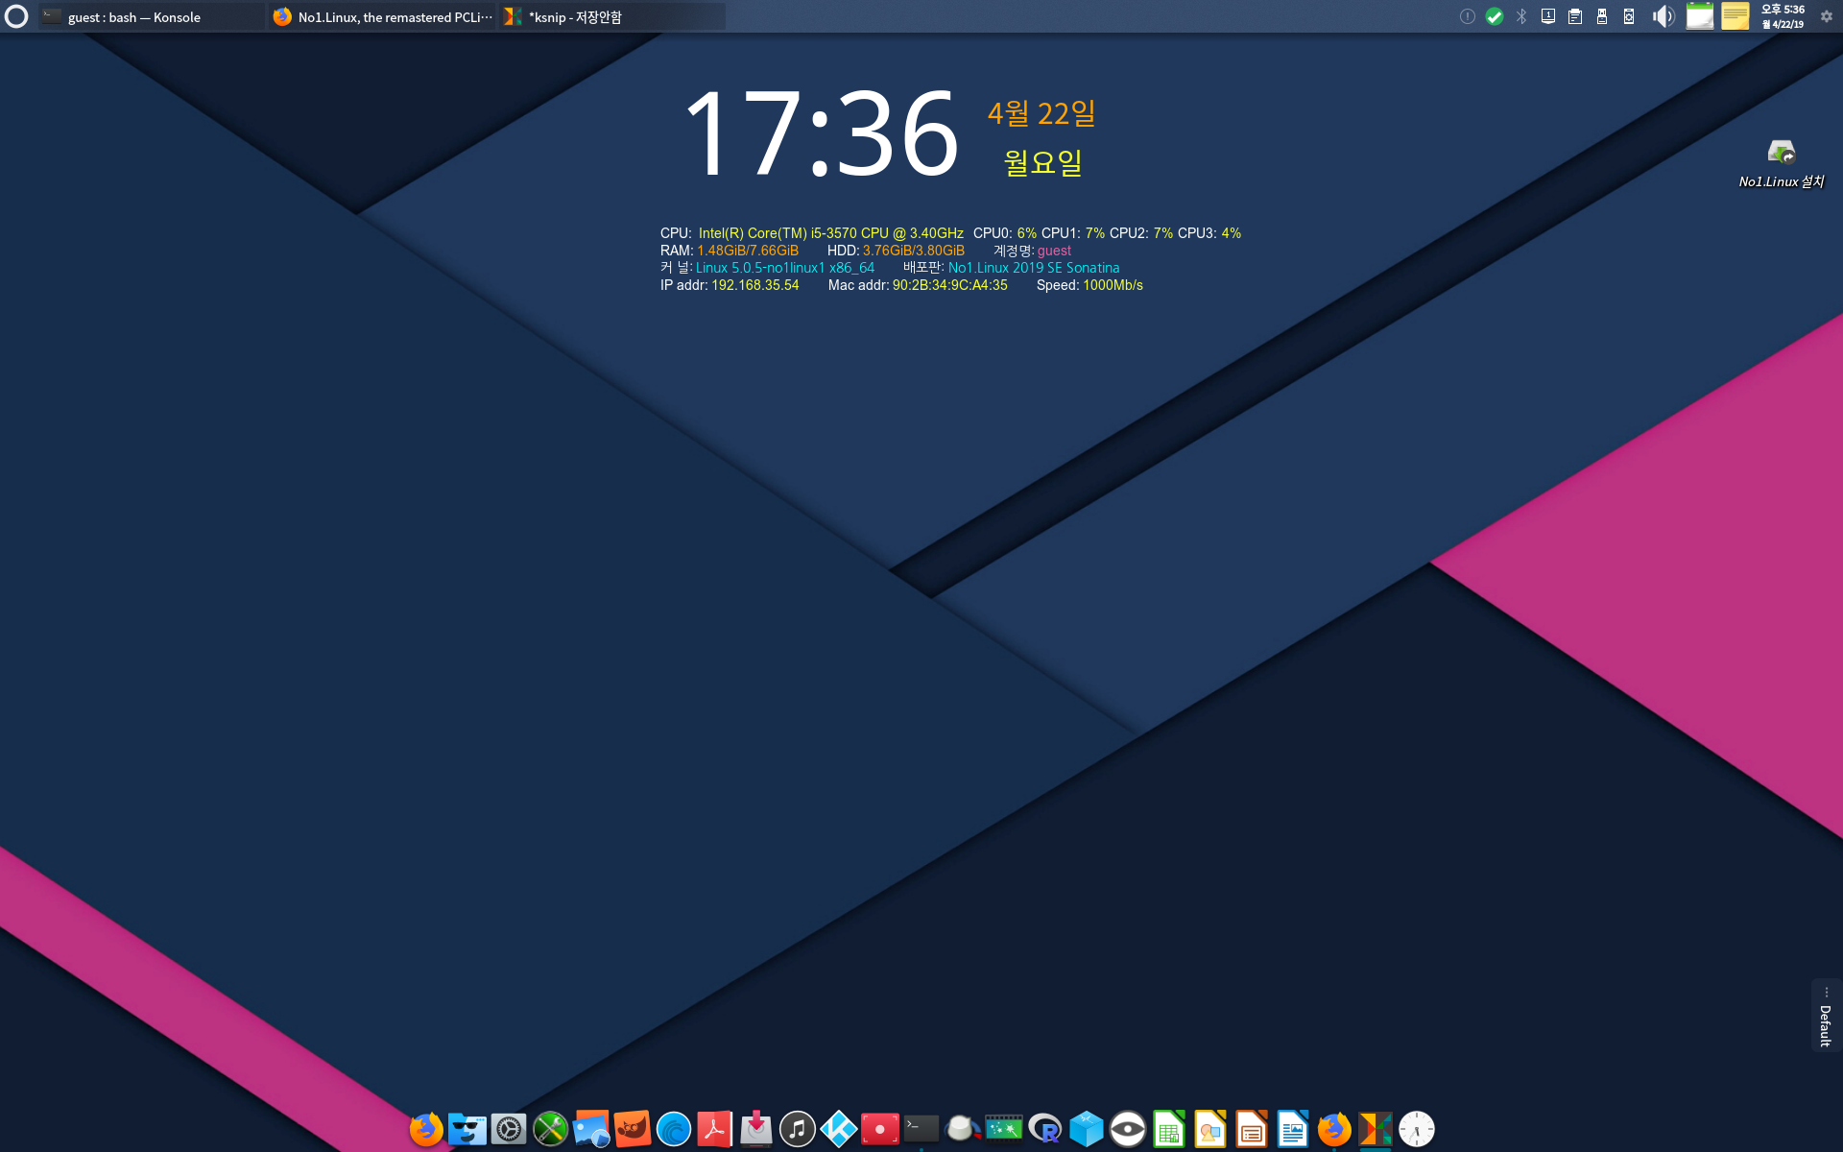Screen dimensions: 1843x1152
Task: Open the software installer download icon
Action: (x=756, y=1129)
